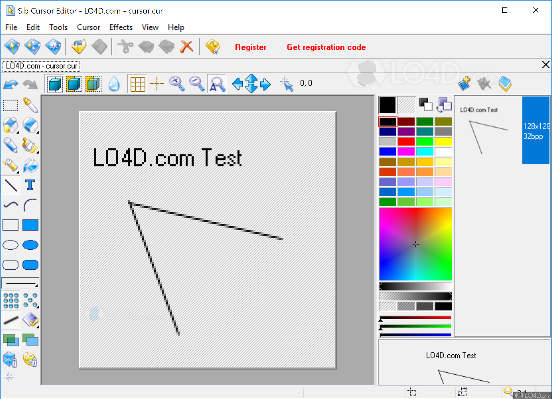Toggle the third cube draw mode
Screen dimensions: 552x399
point(93,84)
